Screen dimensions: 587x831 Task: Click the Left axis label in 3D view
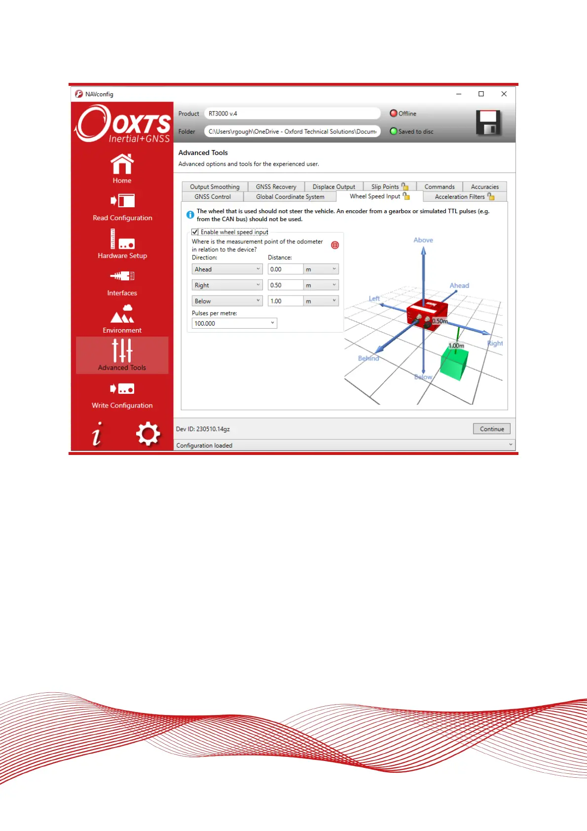point(374,299)
